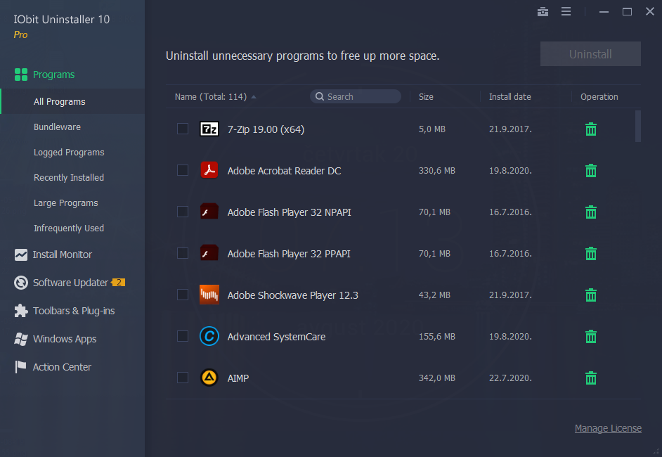Click the Uninstall button
Screen dimensions: 662x457
pos(590,54)
